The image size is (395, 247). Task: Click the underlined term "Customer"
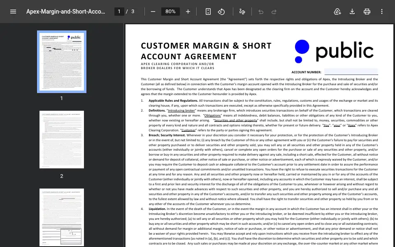(188, 130)
